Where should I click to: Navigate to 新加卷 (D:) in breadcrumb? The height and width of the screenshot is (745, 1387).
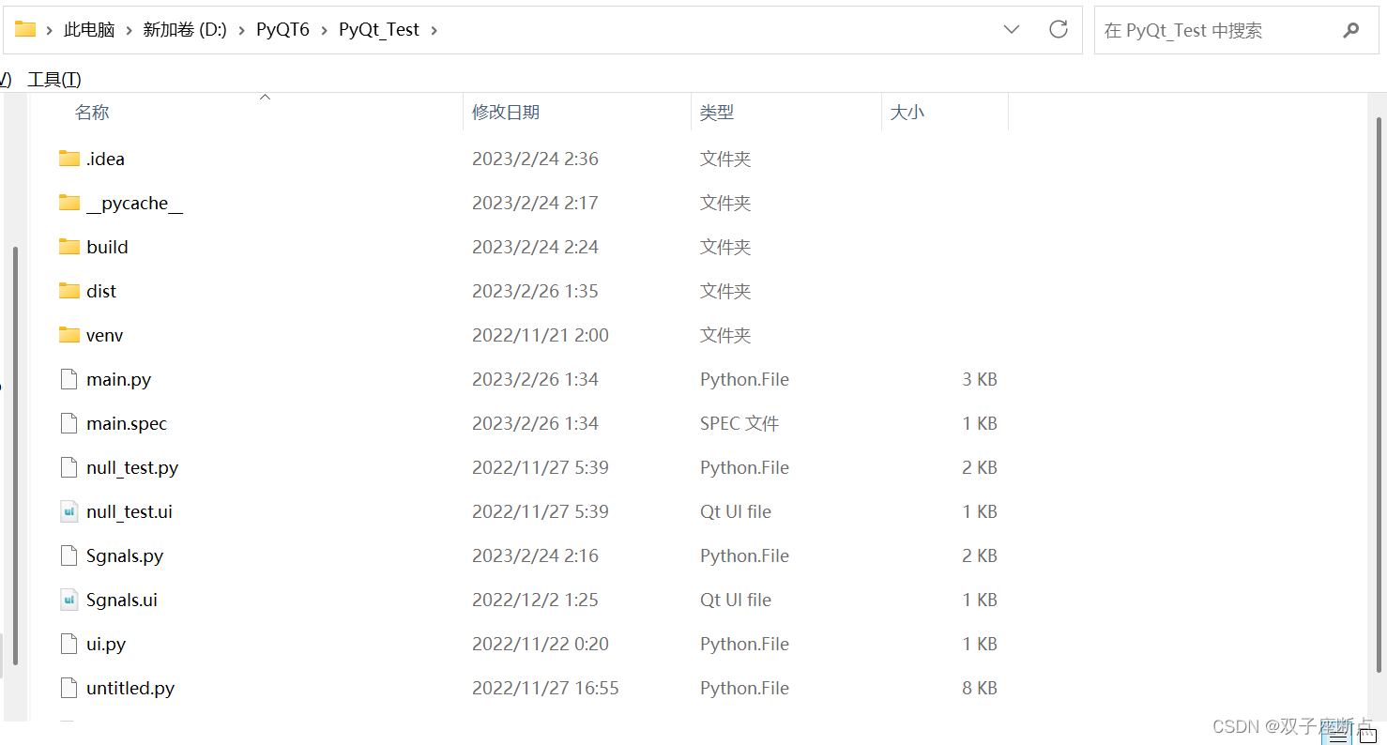tap(185, 30)
